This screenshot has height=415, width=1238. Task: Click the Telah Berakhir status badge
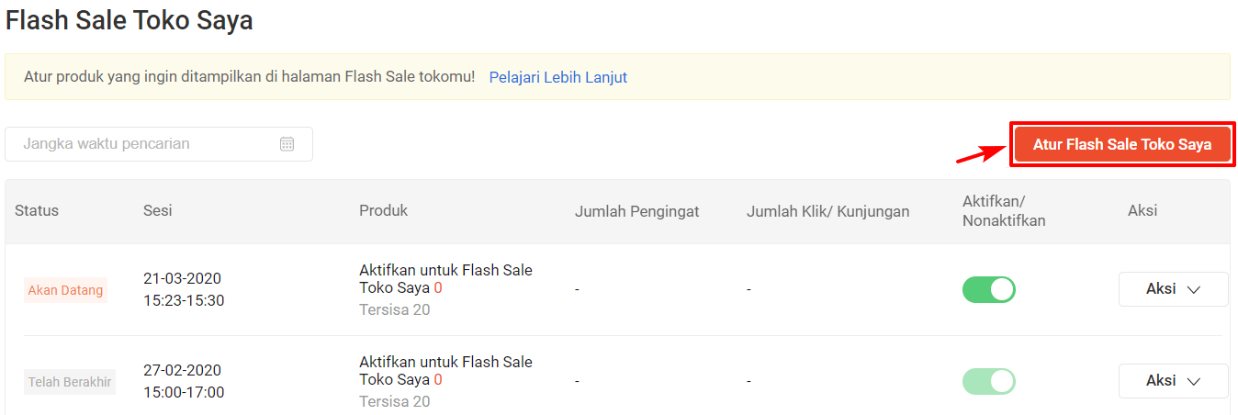[x=70, y=382]
